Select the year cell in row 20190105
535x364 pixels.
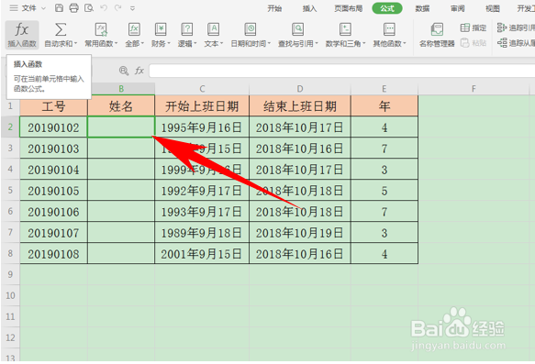point(385,190)
